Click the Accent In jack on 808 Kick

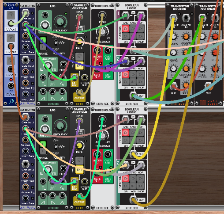click(186, 18)
